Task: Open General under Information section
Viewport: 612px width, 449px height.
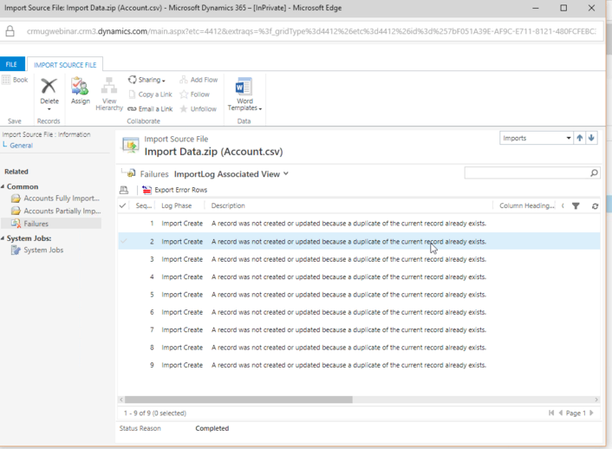Action: pos(21,146)
